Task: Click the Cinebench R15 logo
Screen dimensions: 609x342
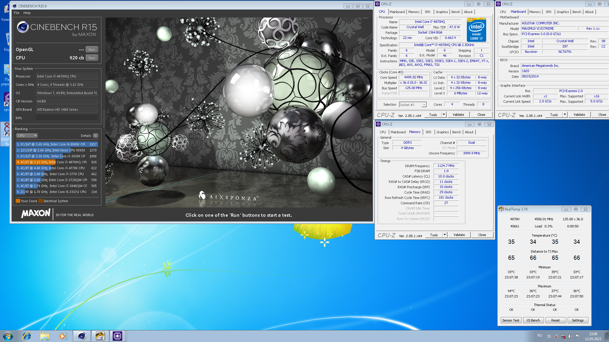Action: click(x=57, y=29)
